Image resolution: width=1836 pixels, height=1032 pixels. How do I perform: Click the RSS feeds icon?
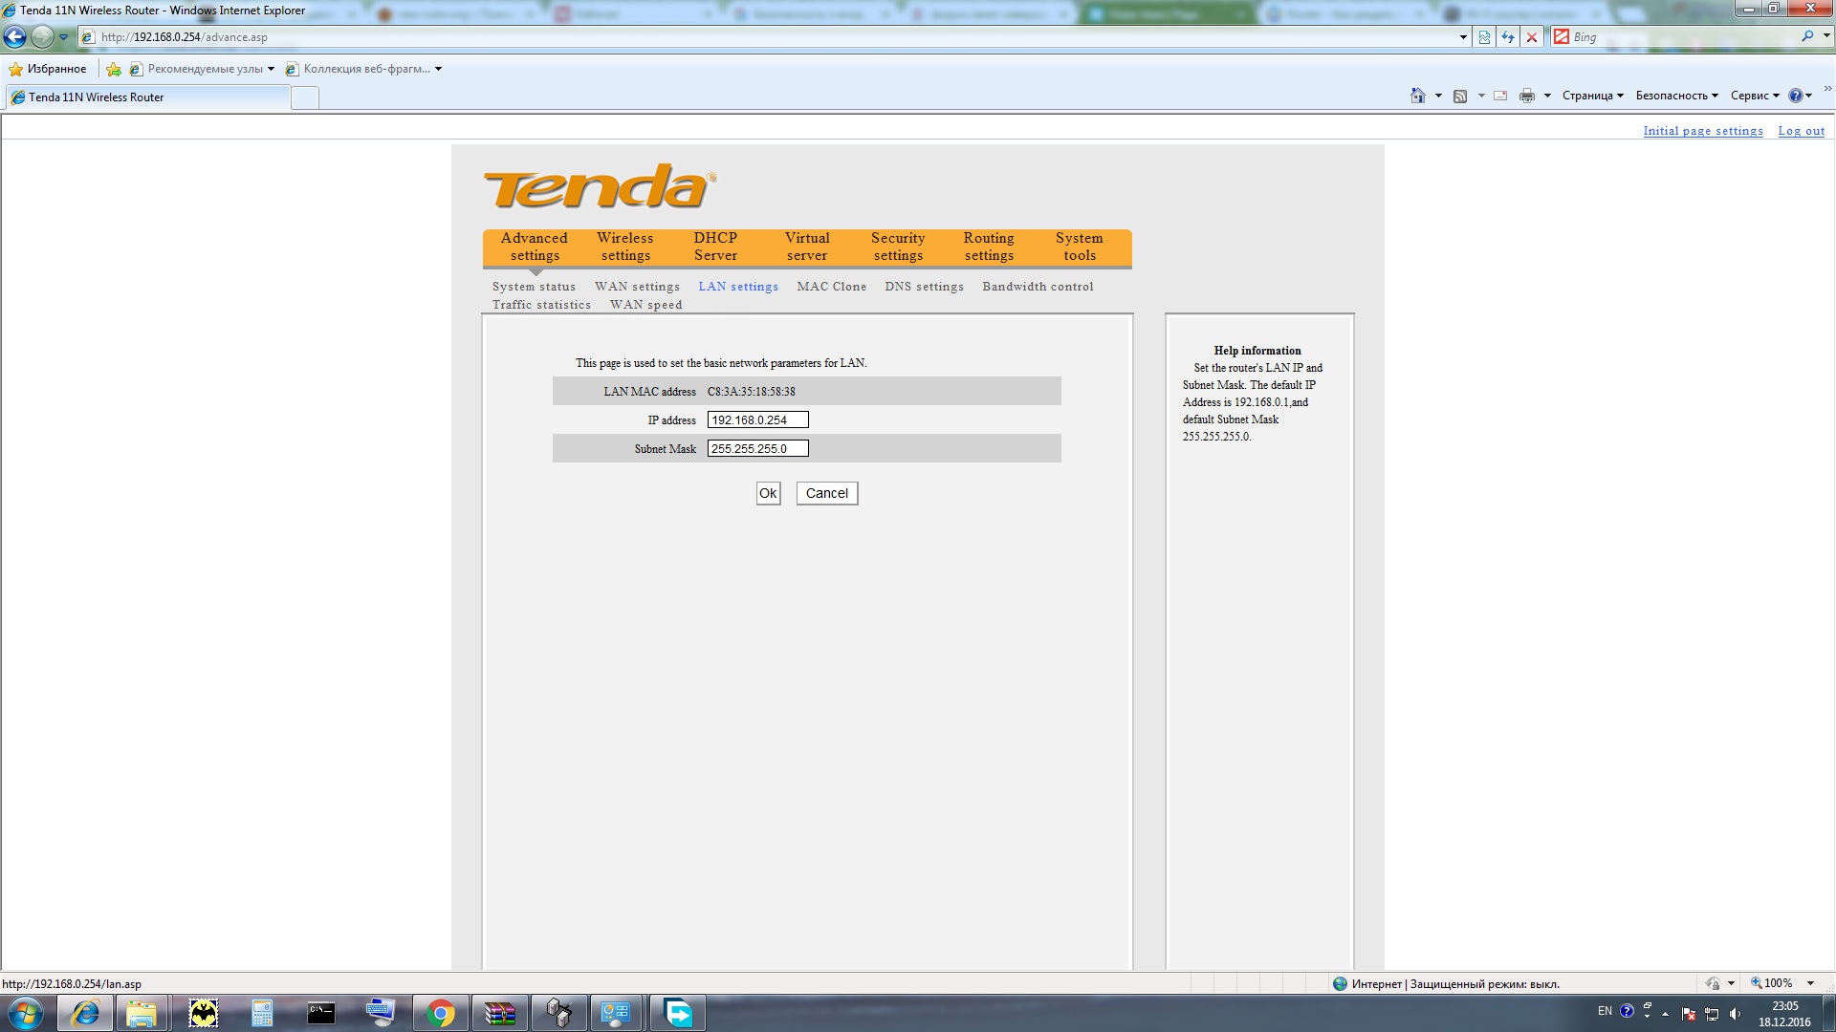[x=1460, y=96]
